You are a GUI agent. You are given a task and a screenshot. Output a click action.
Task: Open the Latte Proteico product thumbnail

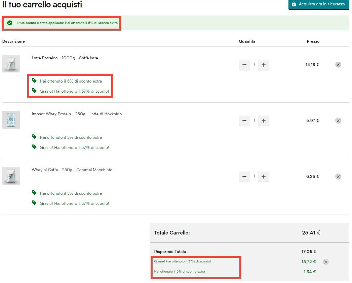11,64
